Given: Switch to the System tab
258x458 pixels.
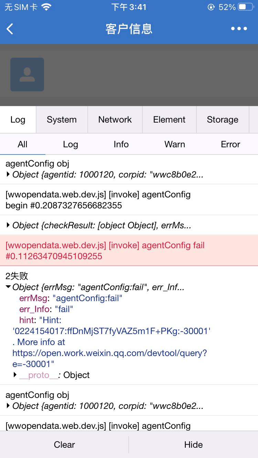Looking at the screenshot, I should click(x=62, y=119).
